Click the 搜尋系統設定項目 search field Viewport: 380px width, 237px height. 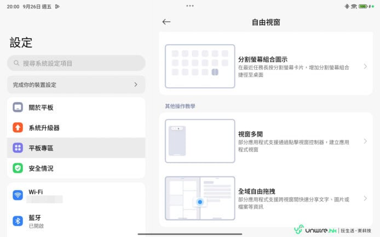click(x=77, y=63)
